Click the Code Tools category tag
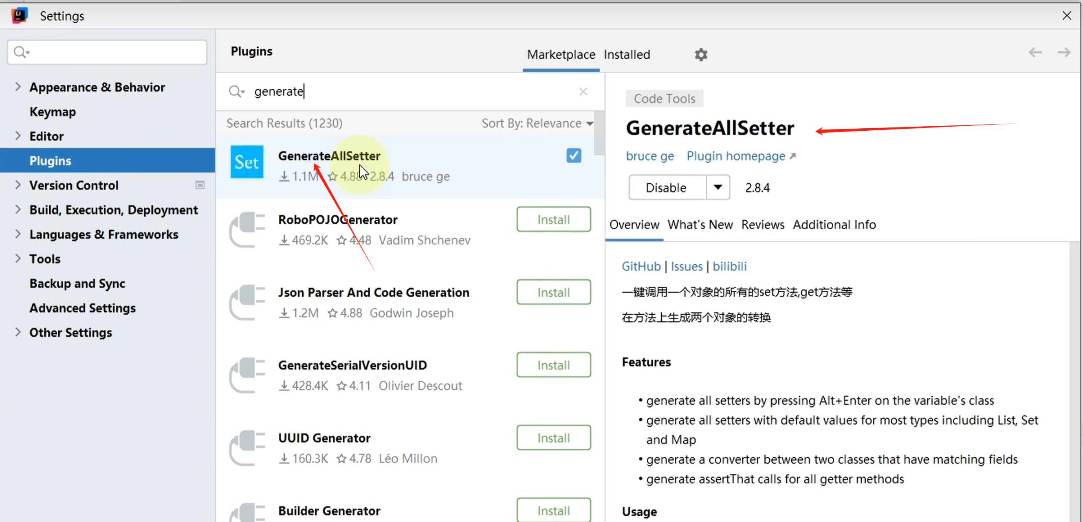Image resolution: width=1083 pixels, height=522 pixels. pyautogui.click(x=664, y=99)
